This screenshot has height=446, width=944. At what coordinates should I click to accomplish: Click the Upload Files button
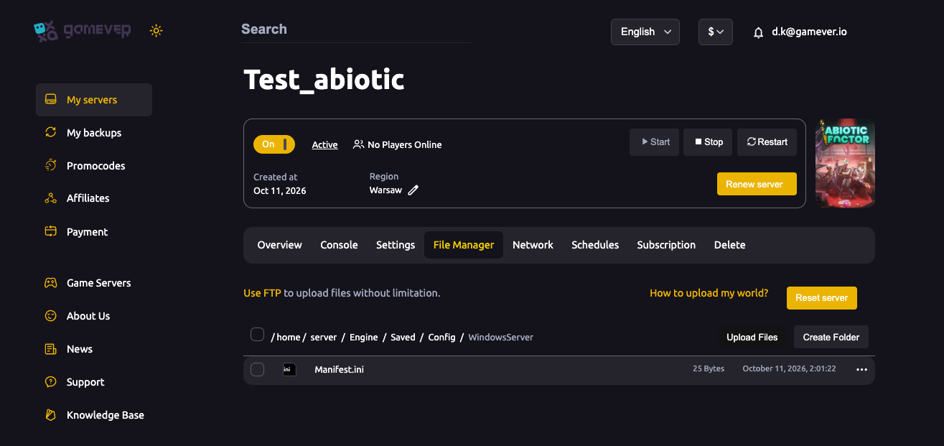pyautogui.click(x=752, y=337)
